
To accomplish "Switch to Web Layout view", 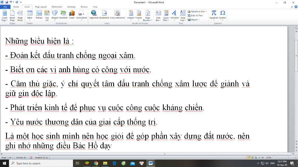I will click(x=256, y=157).
